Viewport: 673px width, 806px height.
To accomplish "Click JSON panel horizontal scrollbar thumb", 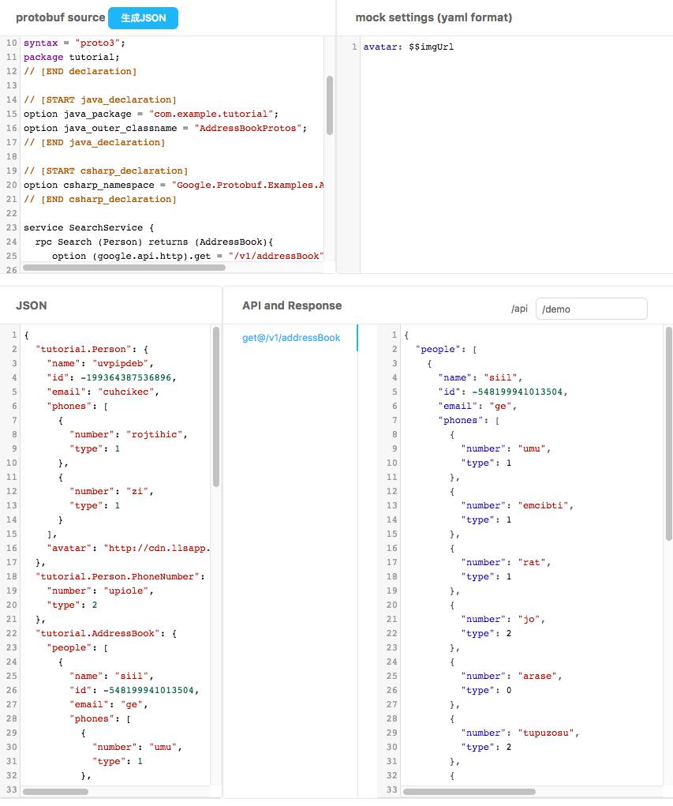I will [55, 792].
